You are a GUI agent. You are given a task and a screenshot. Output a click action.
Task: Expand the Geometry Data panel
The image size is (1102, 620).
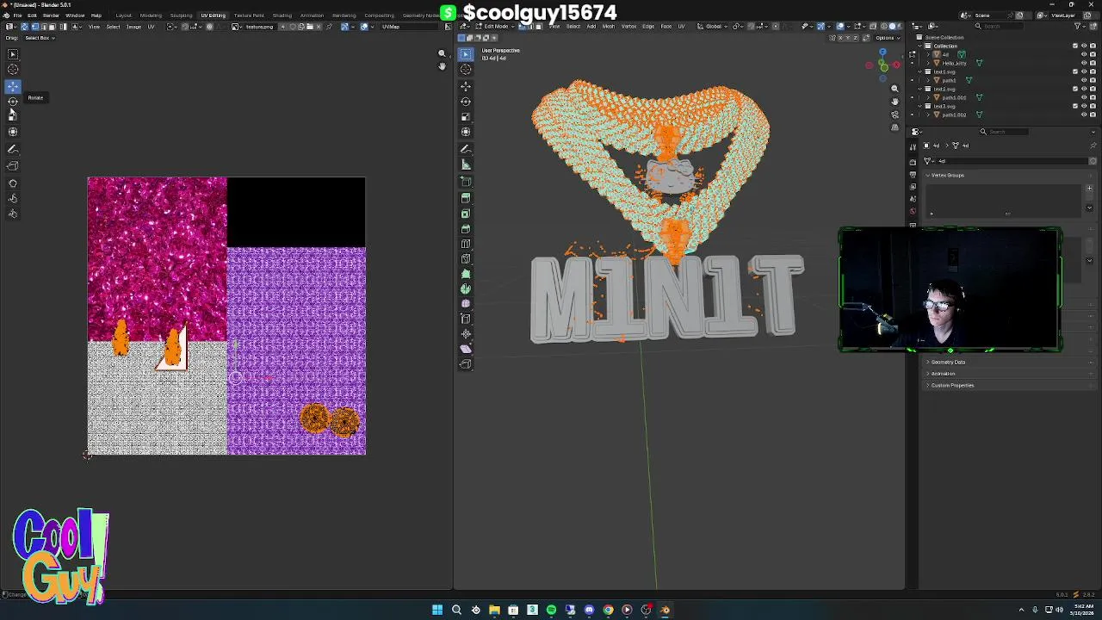click(948, 362)
